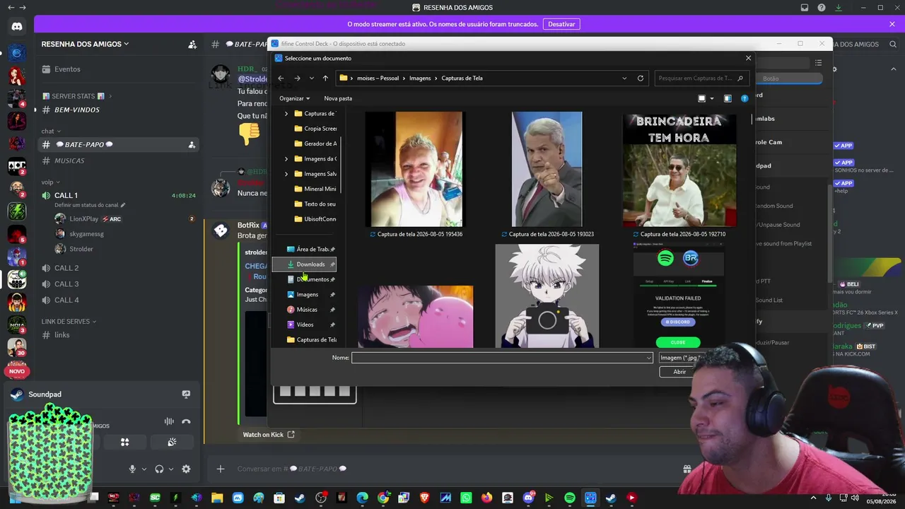Go back in the file dialog
The width and height of the screenshot is (905, 509).
coord(281,78)
